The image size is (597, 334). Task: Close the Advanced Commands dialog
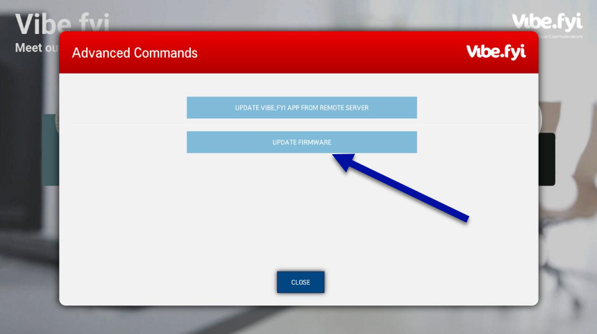pyautogui.click(x=301, y=282)
